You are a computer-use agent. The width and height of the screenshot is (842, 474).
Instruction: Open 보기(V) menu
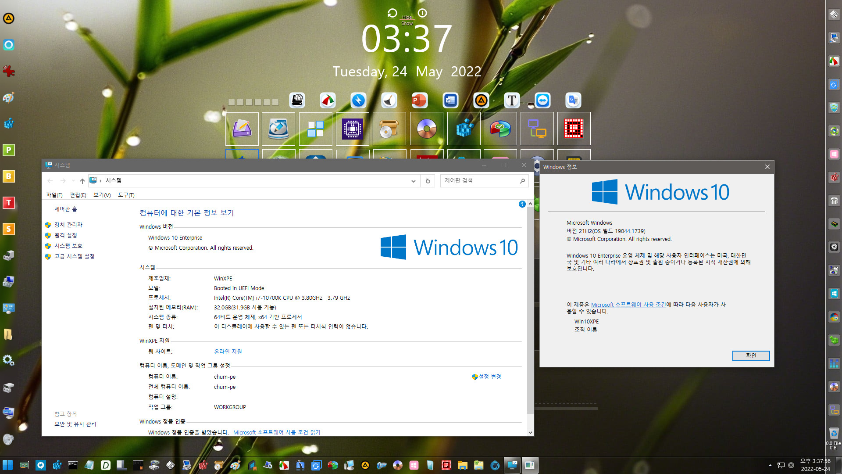click(x=102, y=195)
